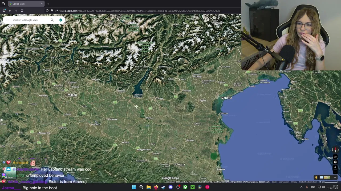The width and height of the screenshot is (341, 191).
Task: Open the tab list button in the title bar
Action: click(3, 4)
